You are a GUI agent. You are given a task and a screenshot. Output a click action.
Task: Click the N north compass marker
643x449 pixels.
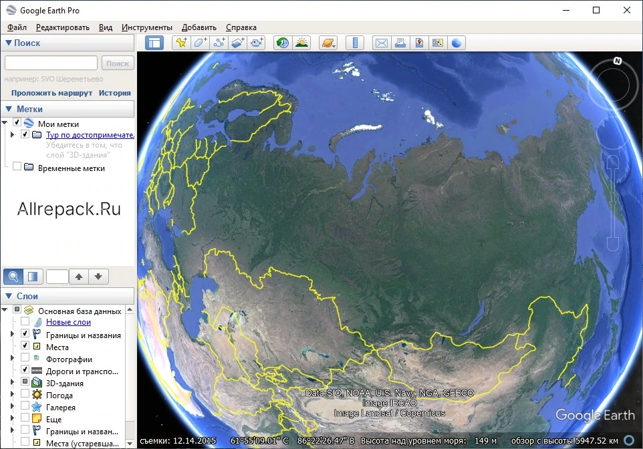point(617,61)
